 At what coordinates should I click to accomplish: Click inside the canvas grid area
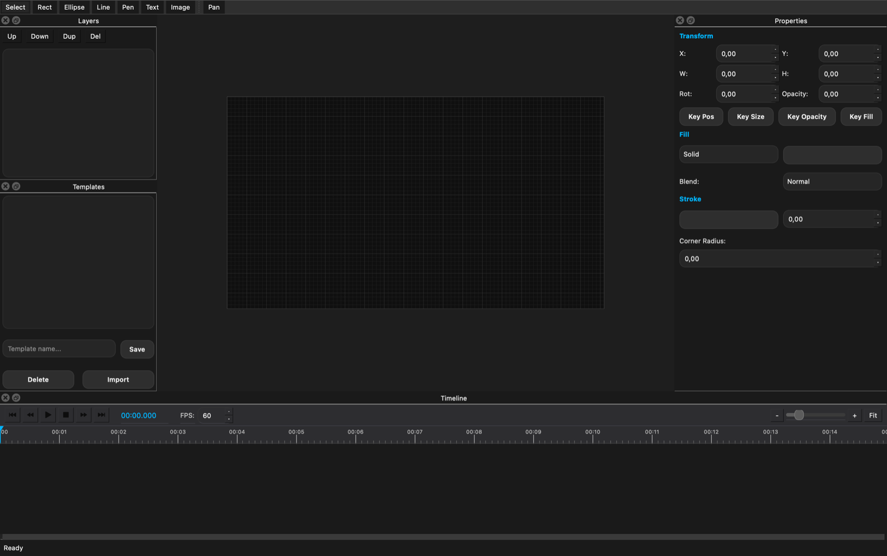pos(415,202)
